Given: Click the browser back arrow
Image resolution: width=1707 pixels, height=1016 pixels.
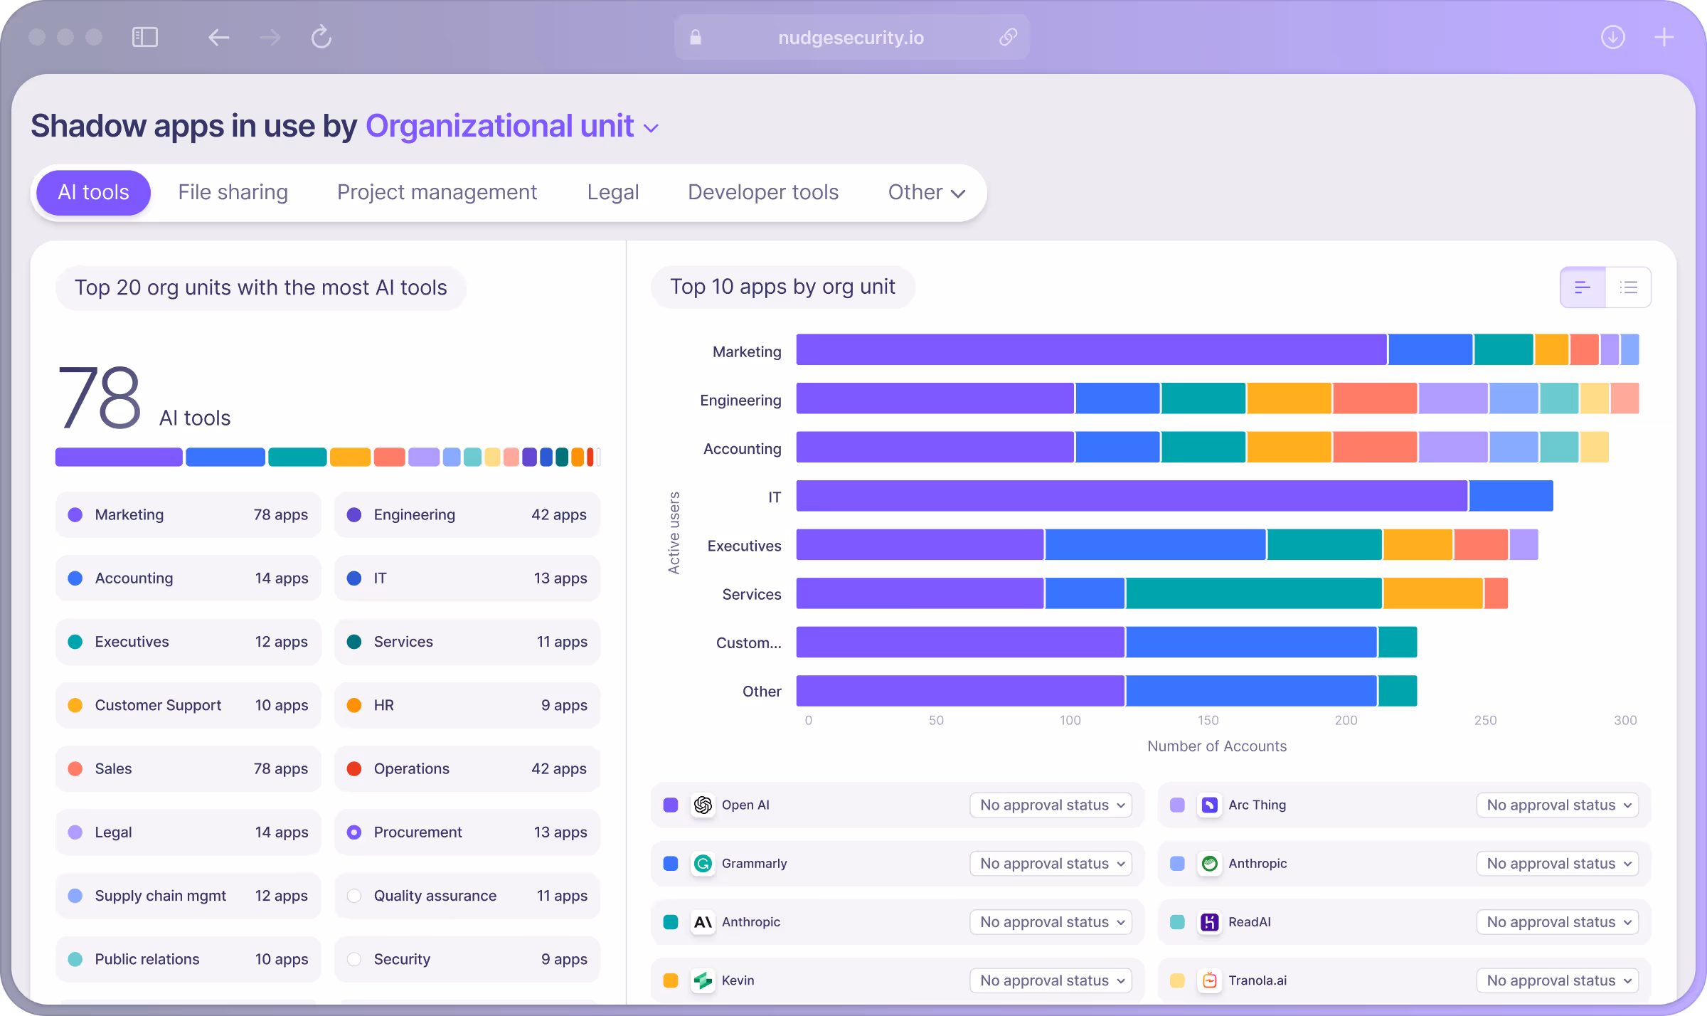Looking at the screenshot, I should [218, 37].
